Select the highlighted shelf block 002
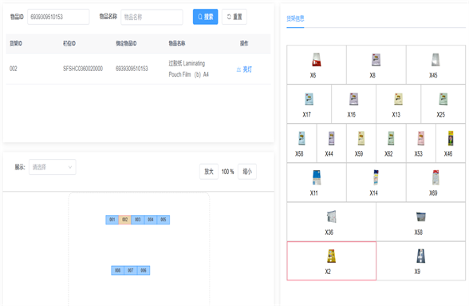 point(124,220)
